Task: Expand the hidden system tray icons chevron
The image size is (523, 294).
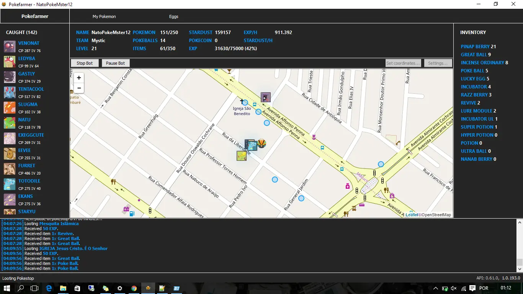Action: coord(435,288)
